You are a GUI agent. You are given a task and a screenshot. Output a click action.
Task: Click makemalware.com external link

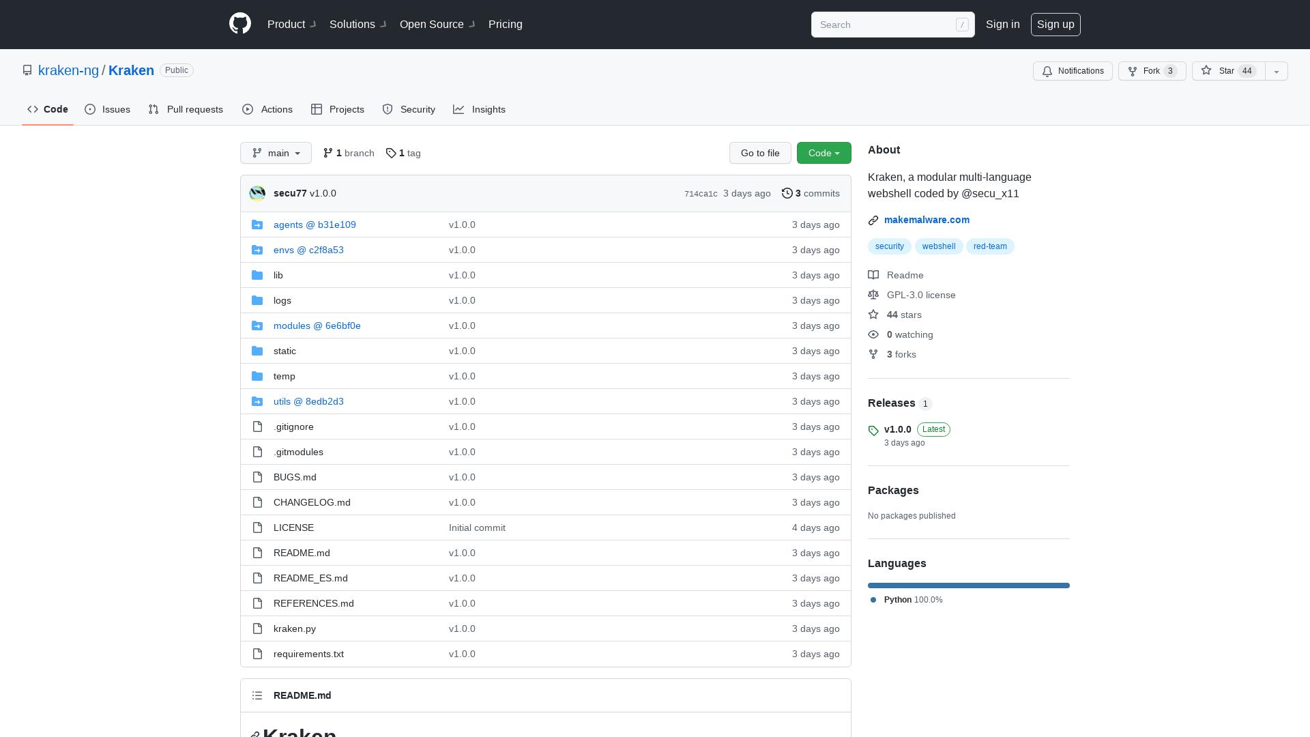[x=927, y=220]
